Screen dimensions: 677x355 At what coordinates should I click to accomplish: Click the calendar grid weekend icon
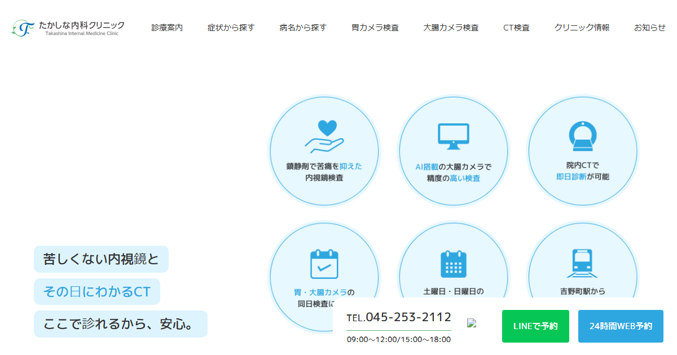coord(454,264)
